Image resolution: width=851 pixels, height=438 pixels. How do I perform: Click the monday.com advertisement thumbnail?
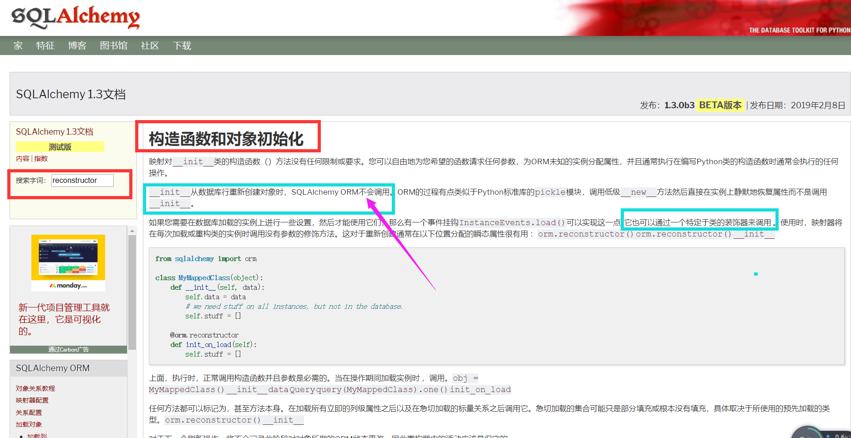[x=68, y=262]
